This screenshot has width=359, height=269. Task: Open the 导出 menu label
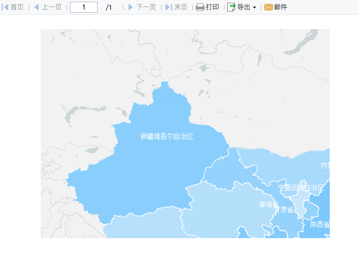(244, 7)
